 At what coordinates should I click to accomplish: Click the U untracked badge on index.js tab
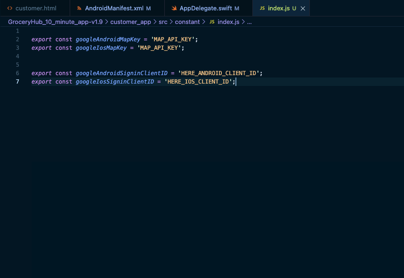[294, 8]
